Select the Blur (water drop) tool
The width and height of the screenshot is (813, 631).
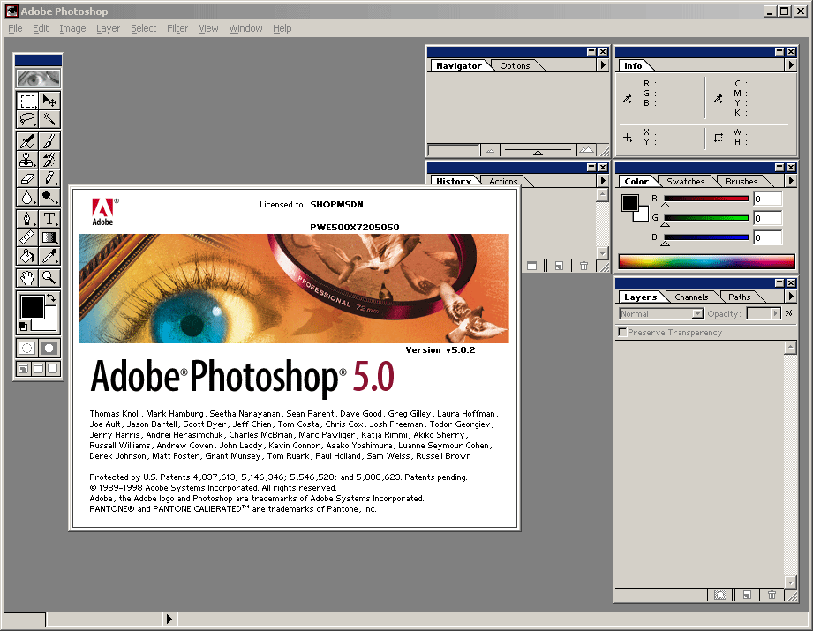click(27, 197)
